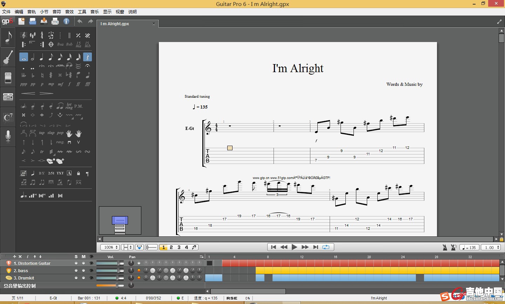Open the time signature tool
Viewport: 505px width, 304px height.
pyautogui.click(x=42, y=35)
